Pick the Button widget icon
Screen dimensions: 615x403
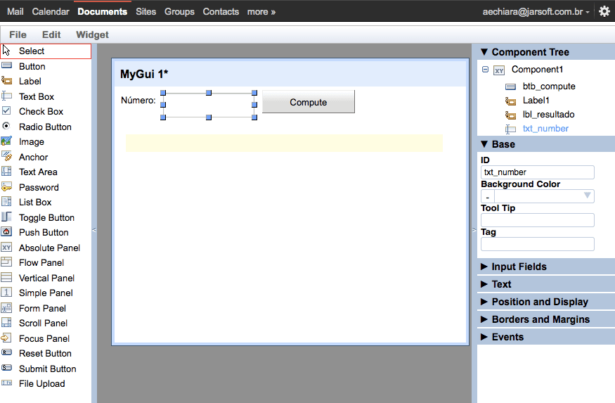[6, 65]
